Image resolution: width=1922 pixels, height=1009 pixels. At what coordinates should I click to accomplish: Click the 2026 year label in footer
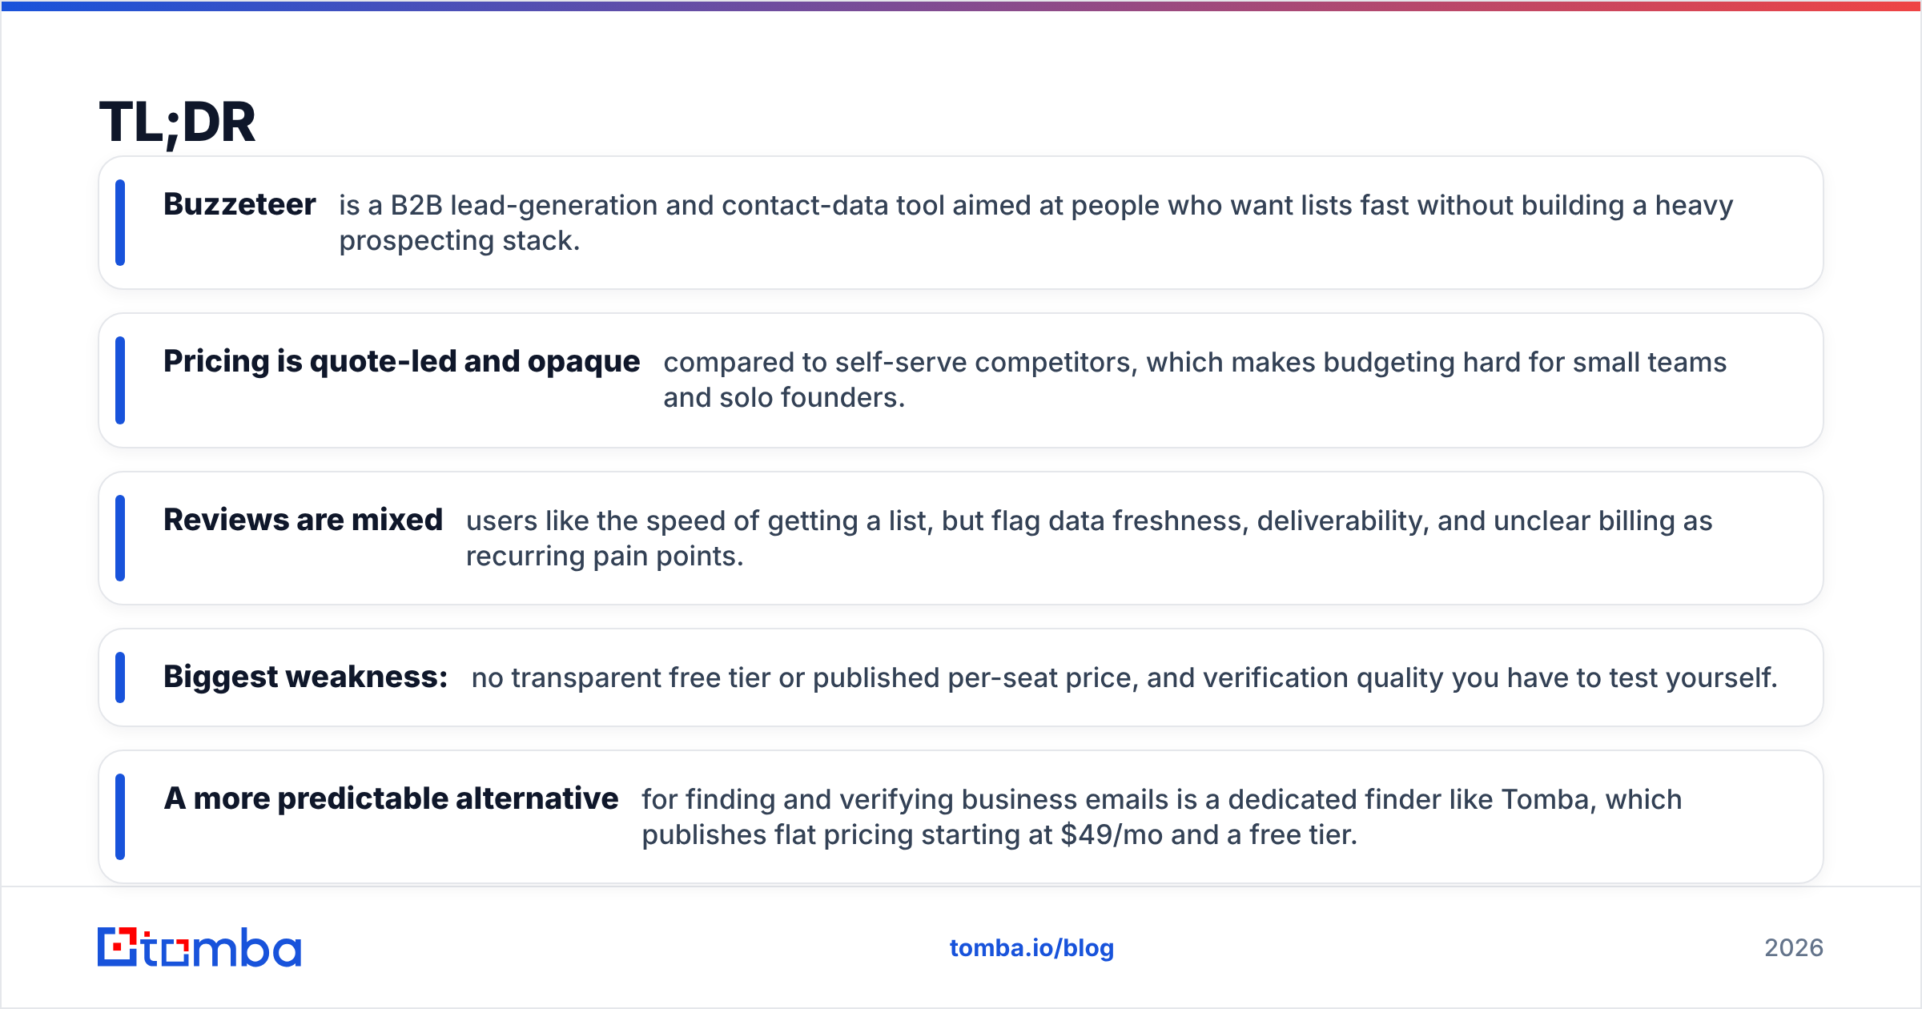tap(1794, 948)
